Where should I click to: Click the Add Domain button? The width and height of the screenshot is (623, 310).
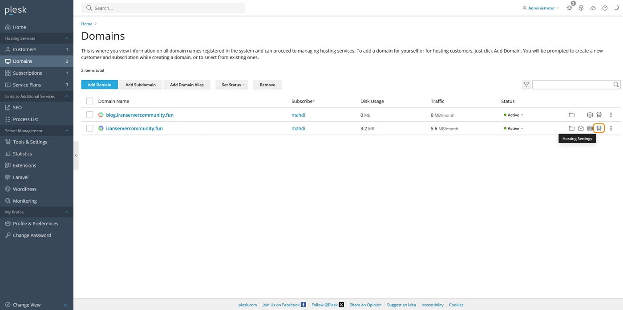(99, 85)
